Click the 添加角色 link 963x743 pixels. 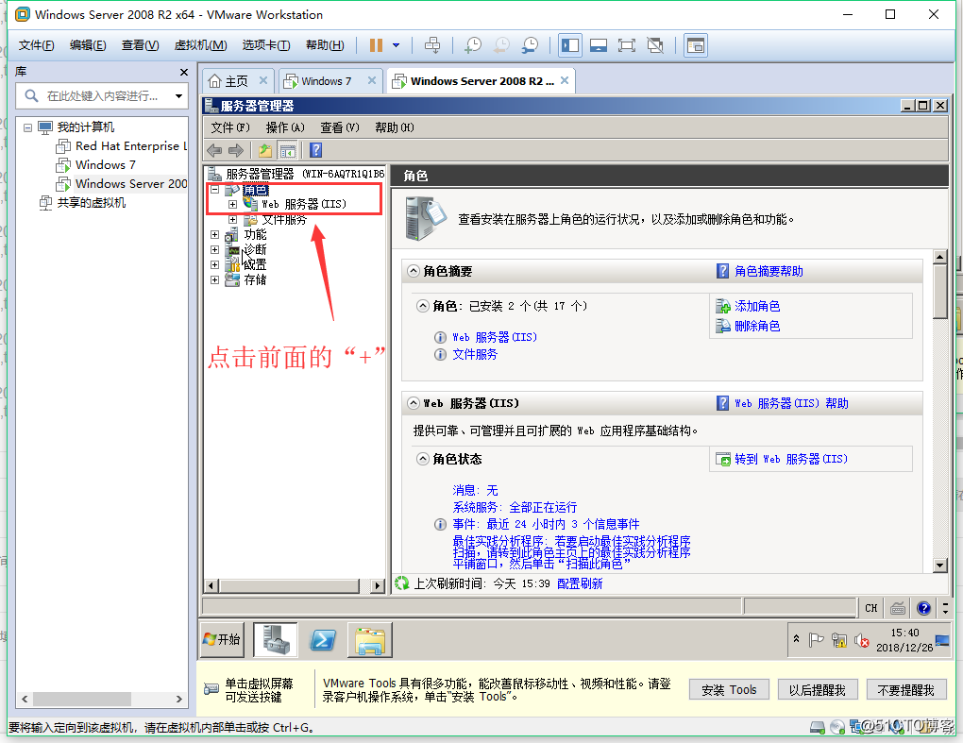757,306
